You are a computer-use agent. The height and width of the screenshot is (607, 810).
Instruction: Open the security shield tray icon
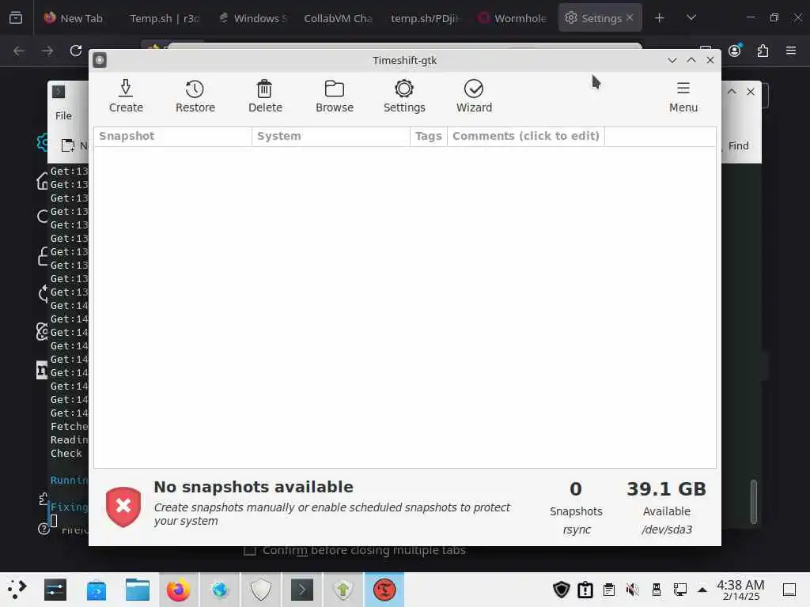click(561, 590)
